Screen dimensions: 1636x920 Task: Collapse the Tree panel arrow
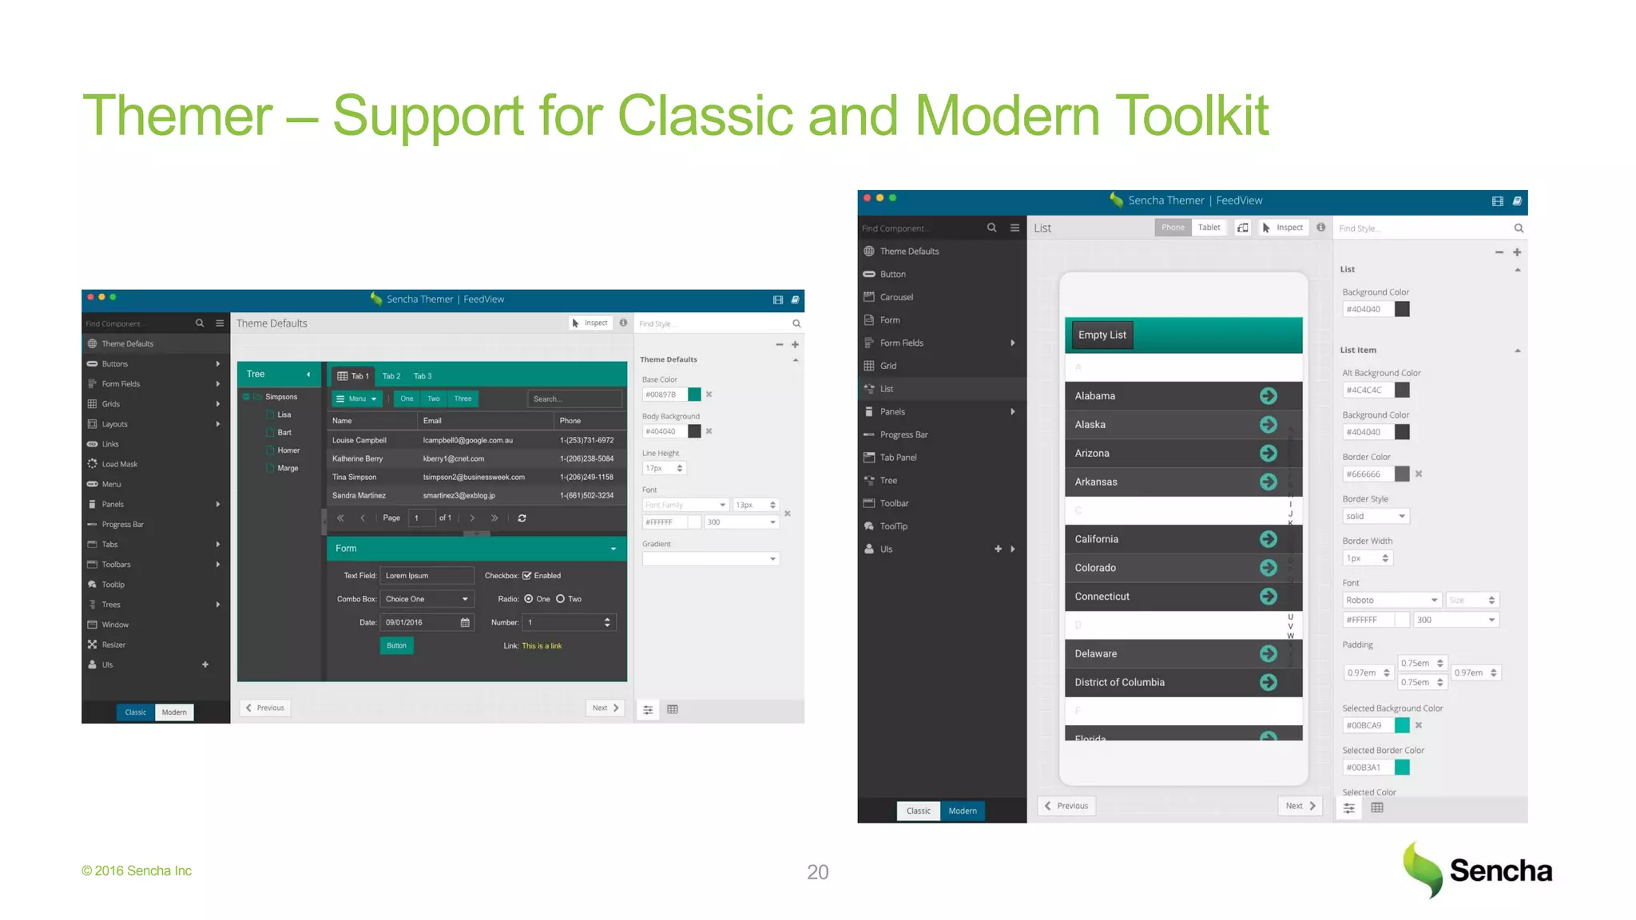point(308,375)
